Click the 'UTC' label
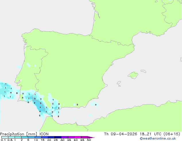The width and height of the screenshot is (182, 141). pyautogui.click(x=158, y=134)
